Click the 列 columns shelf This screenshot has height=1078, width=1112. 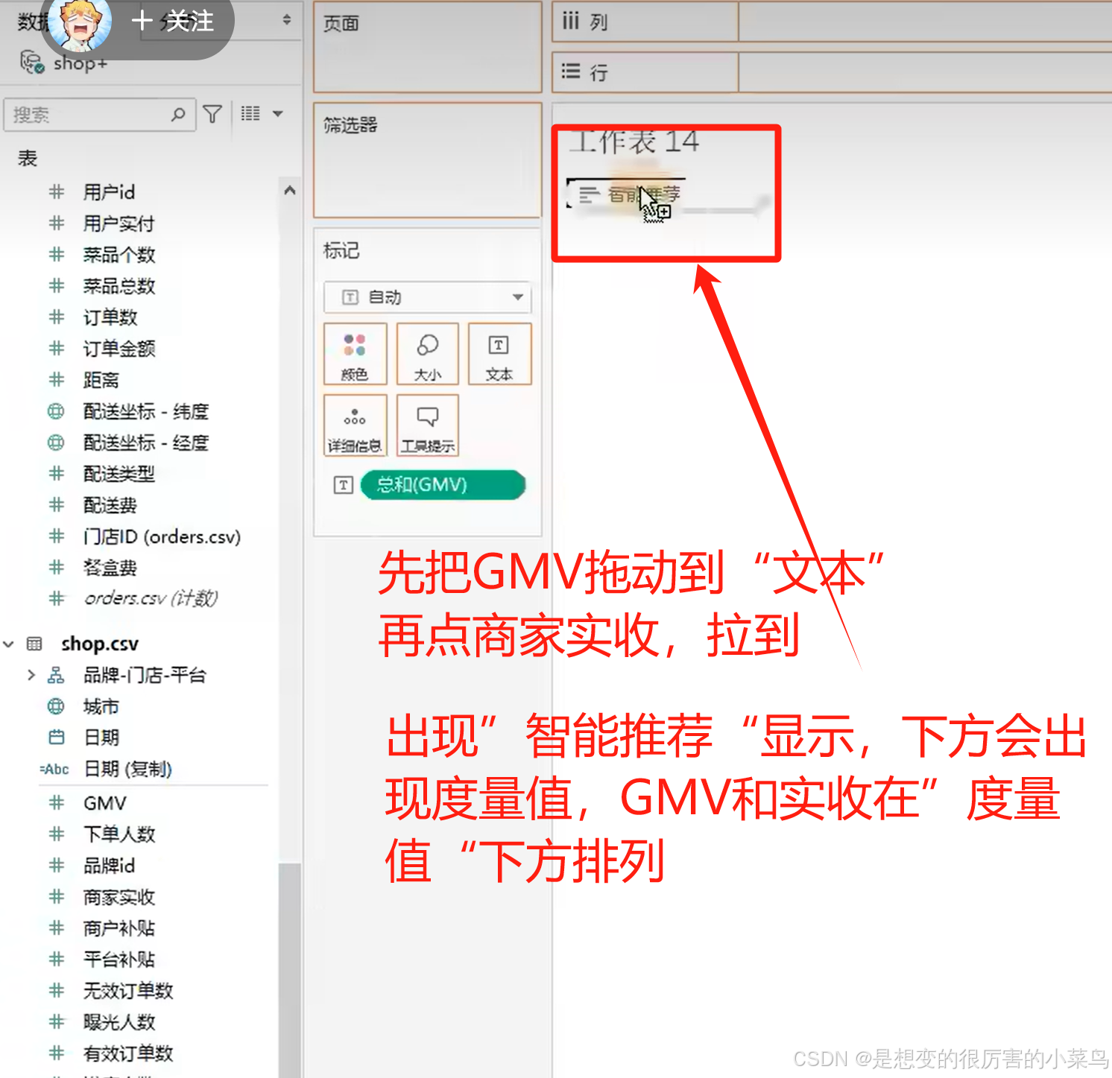click(x=832, y=22)
